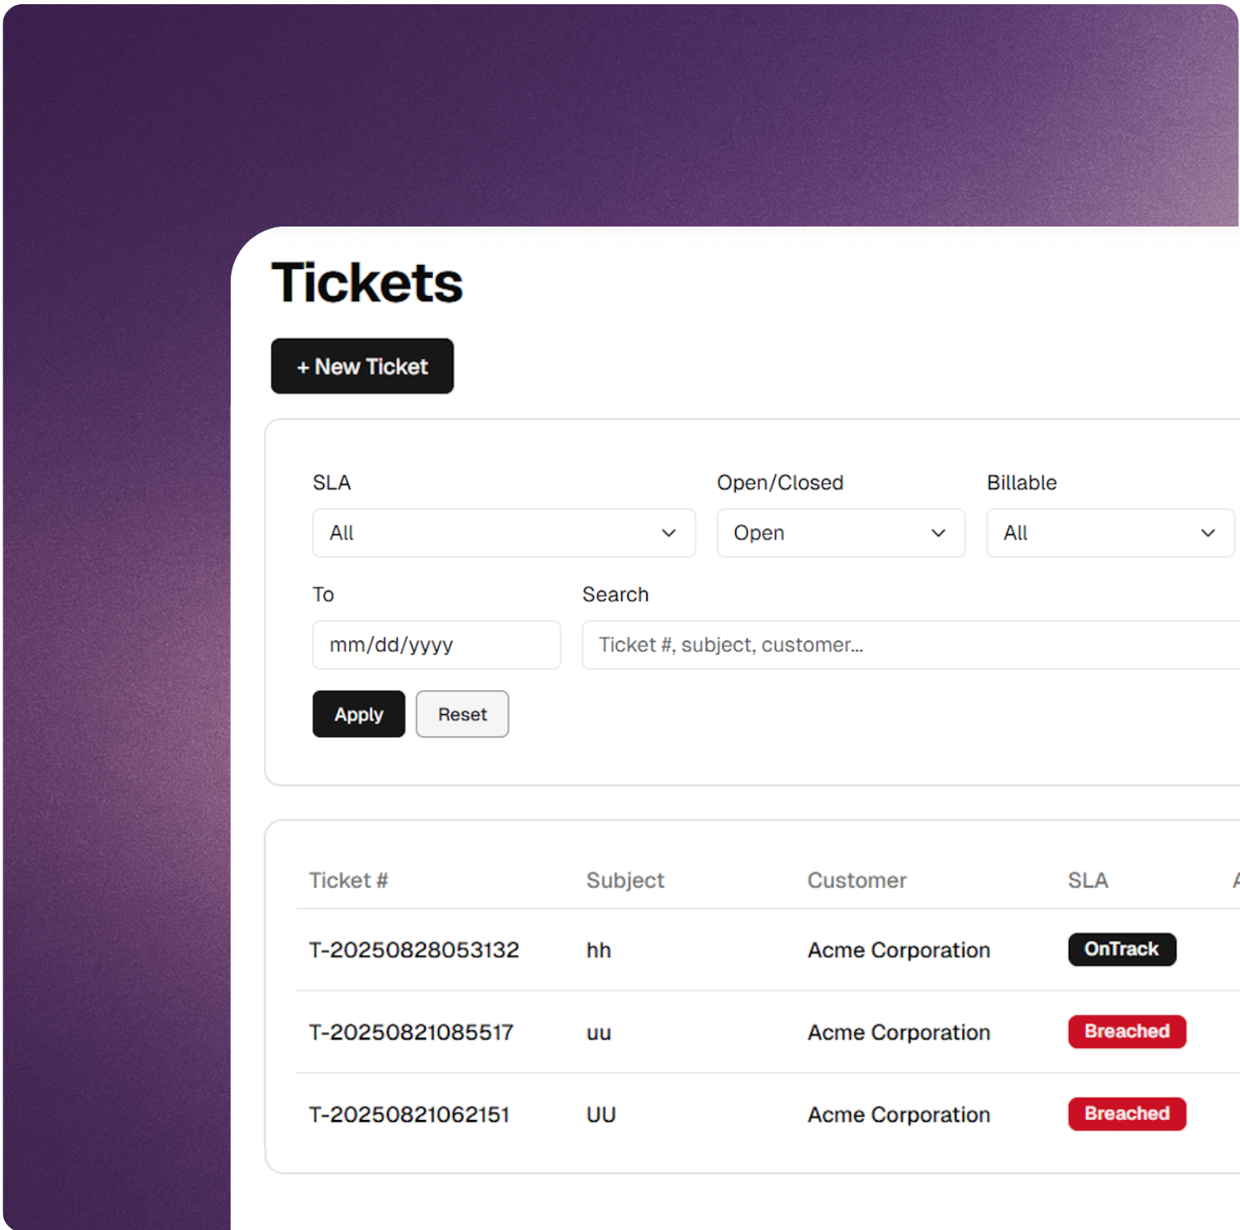The image size is (1240, 1230).
Task: Click the Subject column header
Action: click(x=625, y=880)
